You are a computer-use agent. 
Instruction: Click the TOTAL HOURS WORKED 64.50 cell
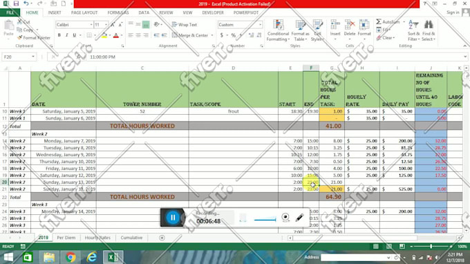point(332,197)
